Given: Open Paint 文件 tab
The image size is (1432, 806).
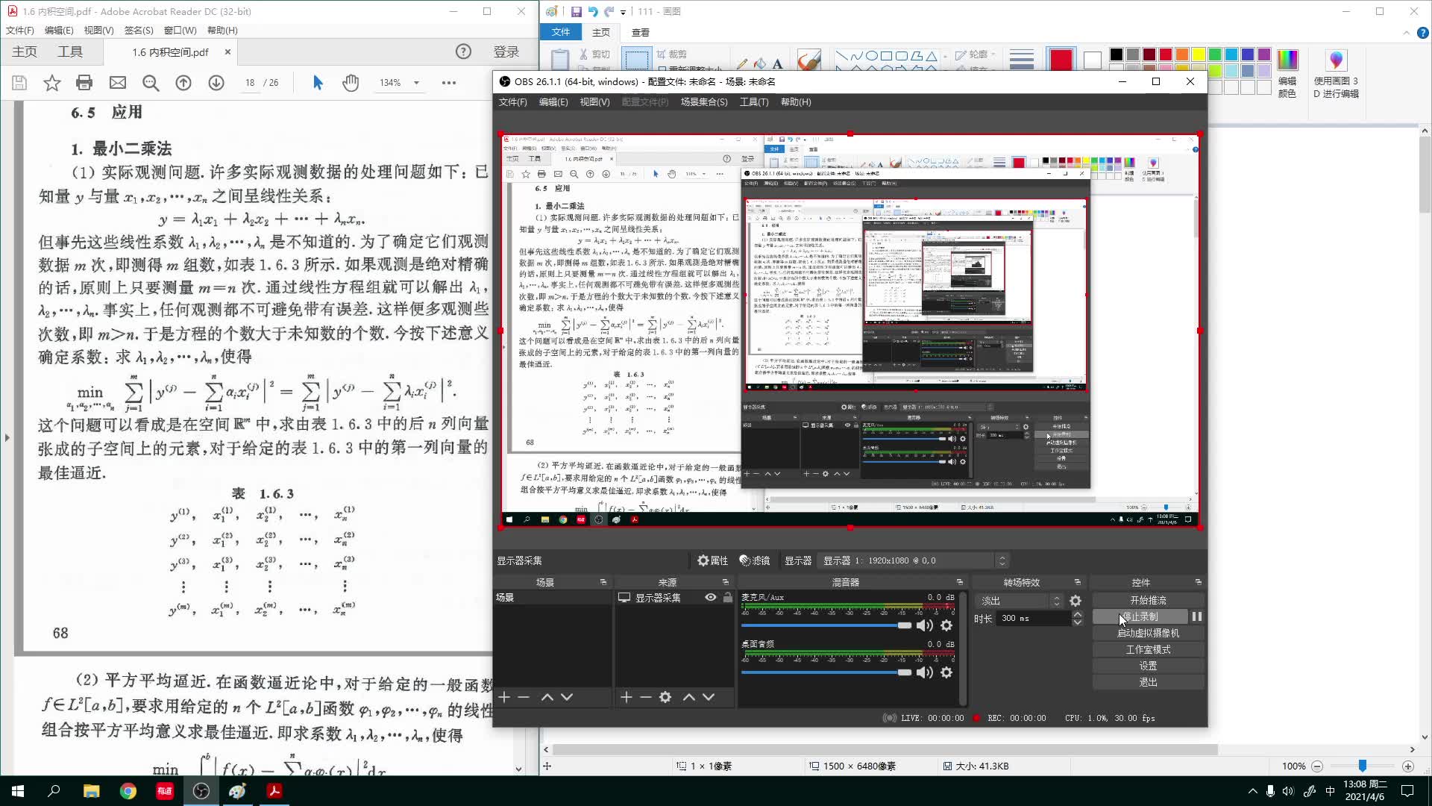Looking at the screenshot, I should [x=561, y=32].
